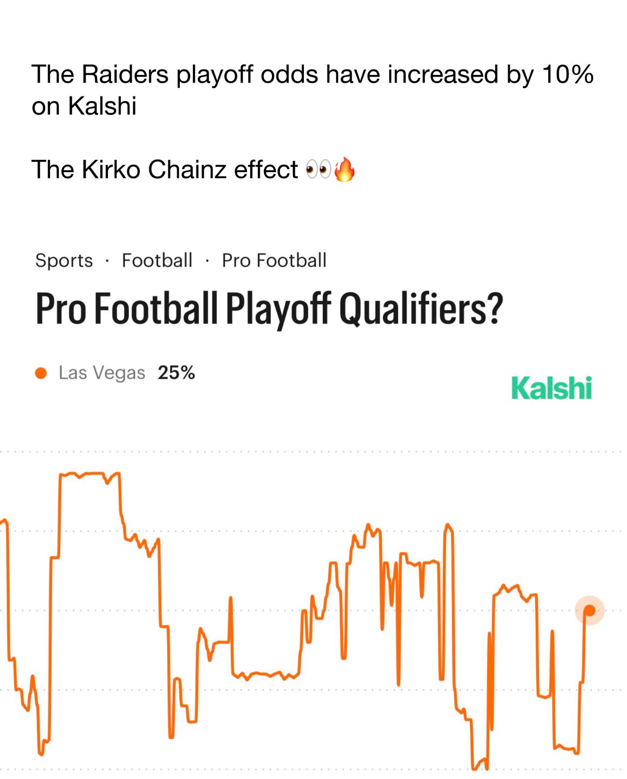Click the Pro Football Playoff Qualifiers title

269,308
